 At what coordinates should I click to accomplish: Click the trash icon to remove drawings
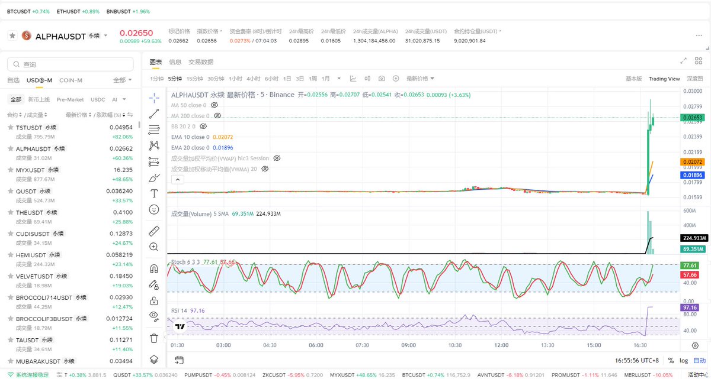click(154, 338)
